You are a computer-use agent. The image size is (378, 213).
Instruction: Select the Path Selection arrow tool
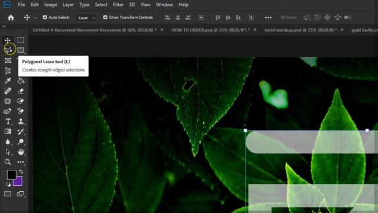pos(8,152)
